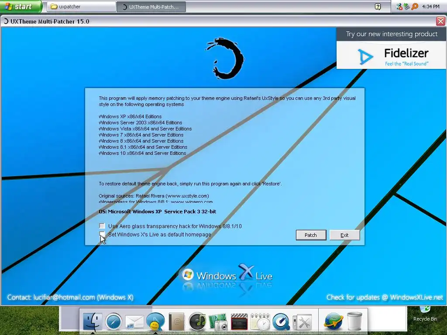Image resolution: width=447 pixels, height=335 pixels.
Task: Open the iCal calendar clock icon
Action: click(260, 322)
